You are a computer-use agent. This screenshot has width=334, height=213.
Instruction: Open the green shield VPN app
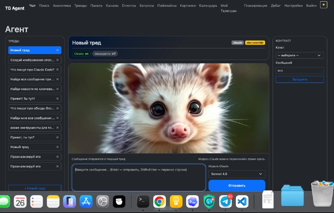click(209, 201)
